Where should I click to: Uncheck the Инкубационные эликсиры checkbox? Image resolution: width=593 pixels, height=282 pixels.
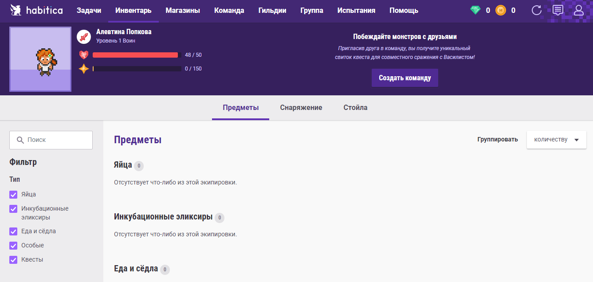point(13,209)
